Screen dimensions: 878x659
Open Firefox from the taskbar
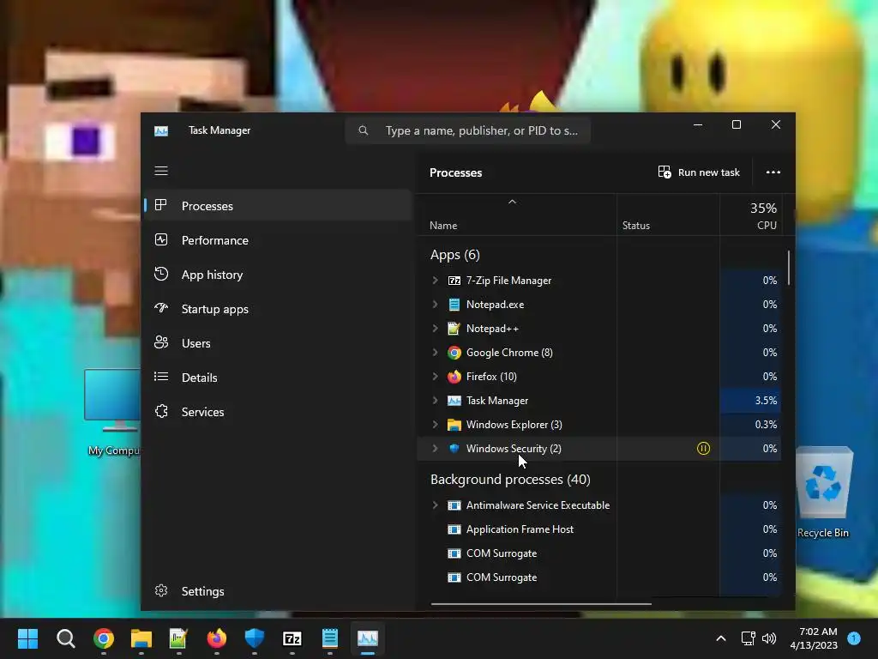pos(217,638)
